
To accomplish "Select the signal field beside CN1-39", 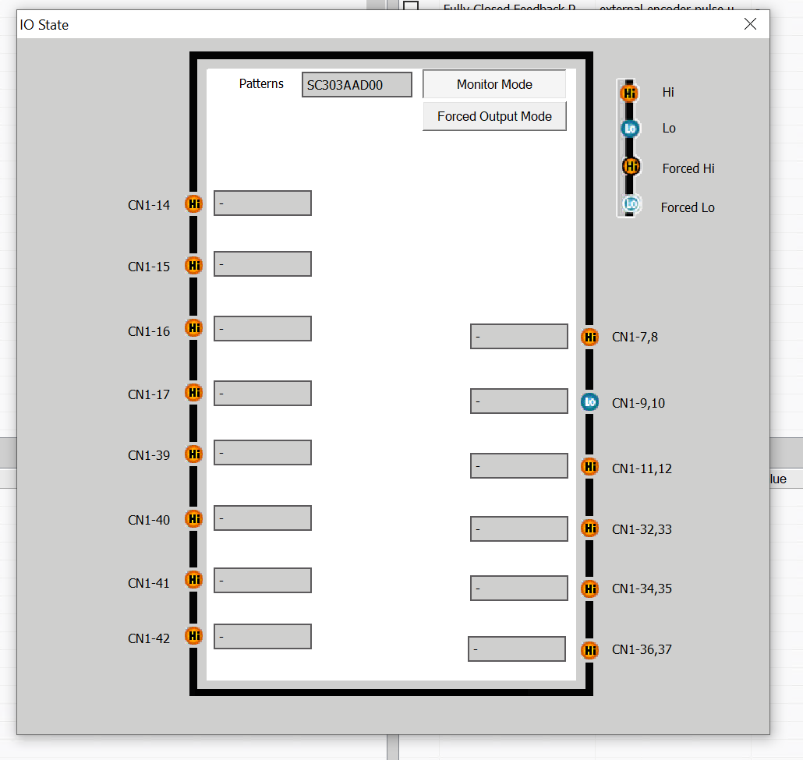I will 263,453.
